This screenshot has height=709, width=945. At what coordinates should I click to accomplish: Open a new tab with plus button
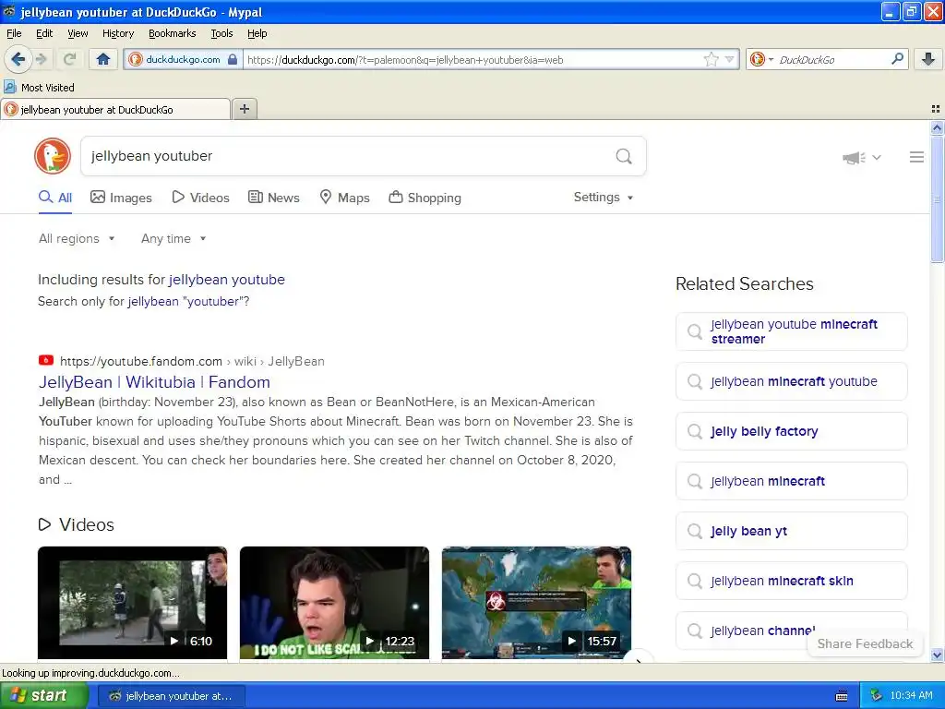(x=244, y=109)
